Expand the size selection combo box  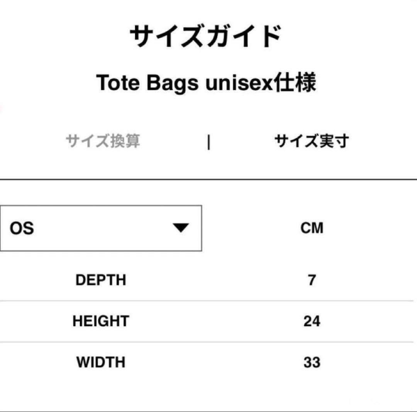tap(101, 227)
